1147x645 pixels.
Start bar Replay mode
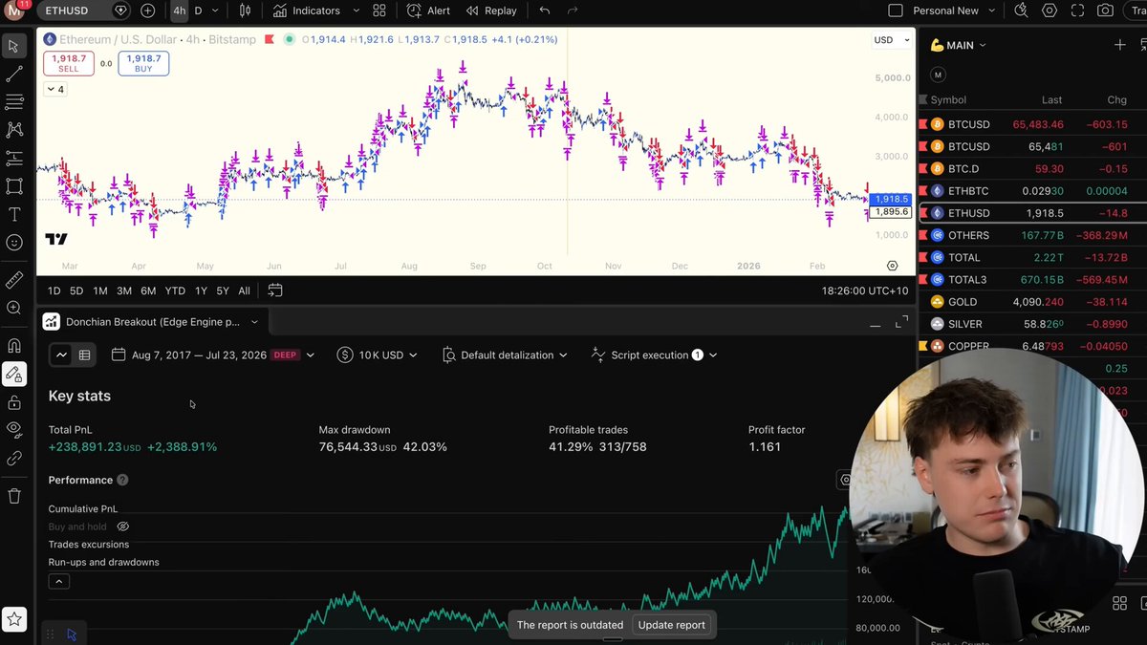[x=491, y=11]
